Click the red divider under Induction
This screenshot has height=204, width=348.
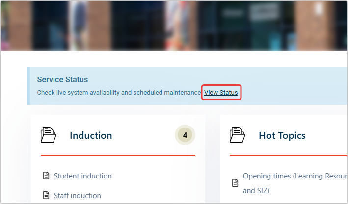tap(118, 155)
